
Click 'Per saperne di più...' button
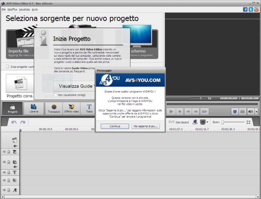[x=145, y=126]
